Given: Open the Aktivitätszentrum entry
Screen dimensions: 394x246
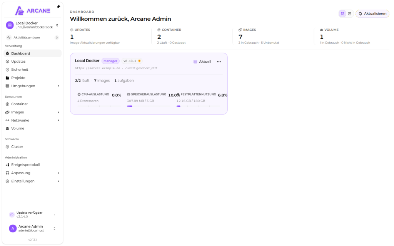Looking at the screenshot, I should click(32, 37).
